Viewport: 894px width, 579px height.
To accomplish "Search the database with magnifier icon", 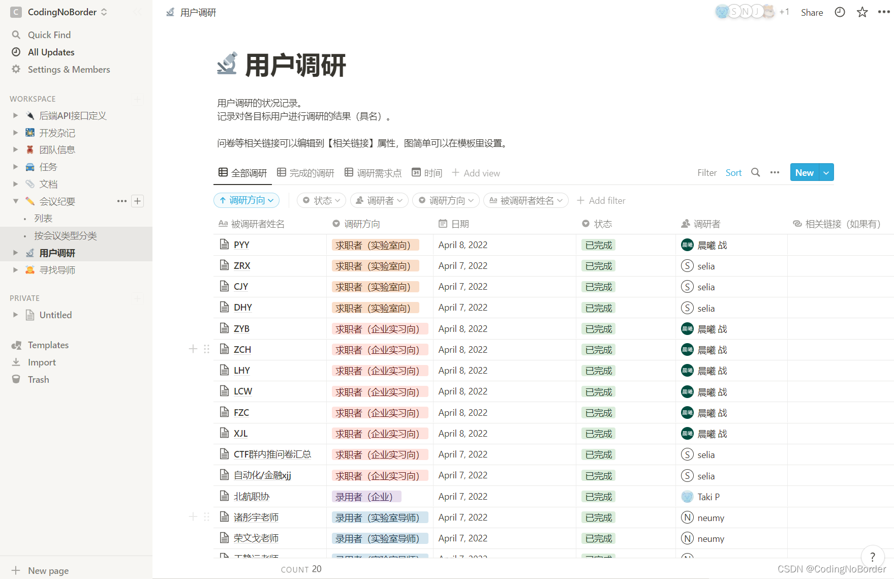I will click(756, 172).
